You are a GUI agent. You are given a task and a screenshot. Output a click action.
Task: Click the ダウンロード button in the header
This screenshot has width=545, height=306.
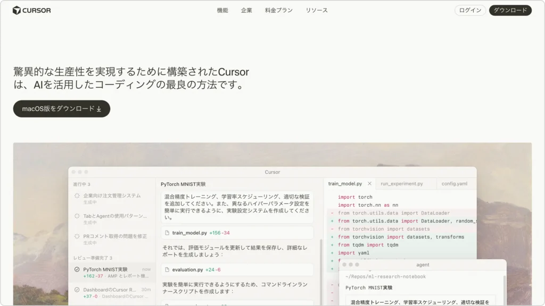pos(510,10)
